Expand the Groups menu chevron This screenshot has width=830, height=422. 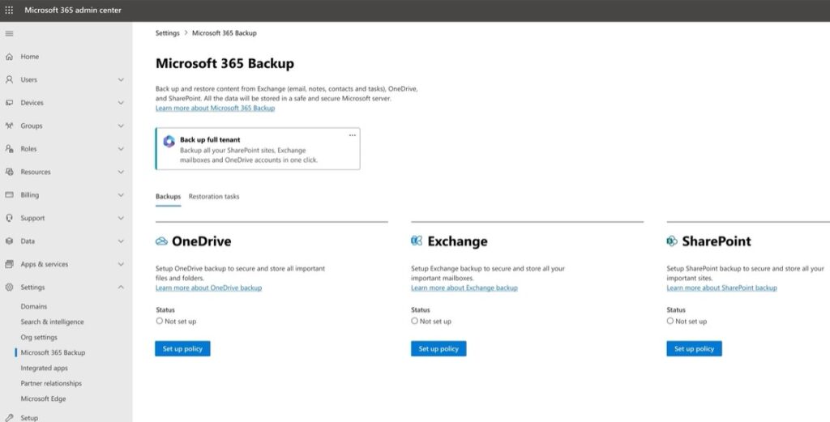coord(121,126)
